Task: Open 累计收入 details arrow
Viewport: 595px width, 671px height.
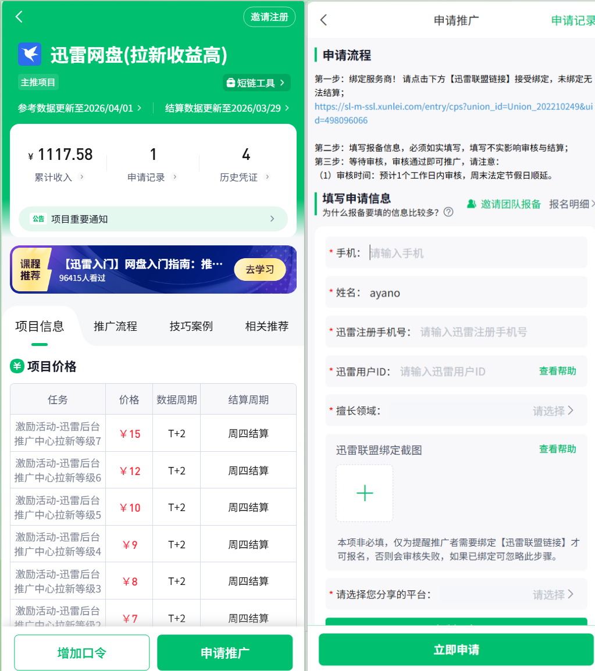Action: coord(82,177)
